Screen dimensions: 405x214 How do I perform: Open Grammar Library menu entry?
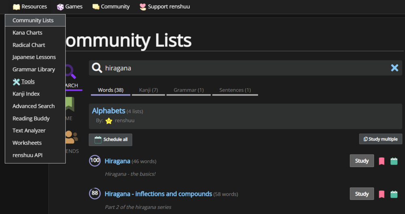click(34, 70)
